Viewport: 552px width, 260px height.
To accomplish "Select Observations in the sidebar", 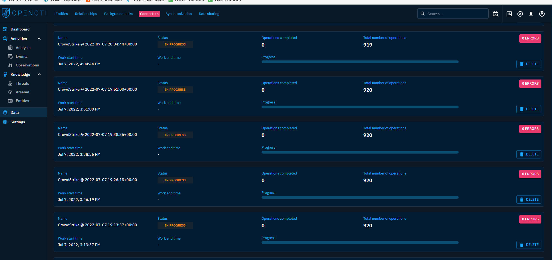I will pyautogui.click(x=27, y=65).
